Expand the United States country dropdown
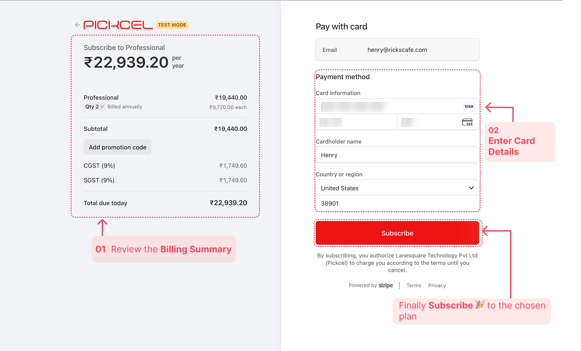 pyautogui.click(x=397, y=188)
